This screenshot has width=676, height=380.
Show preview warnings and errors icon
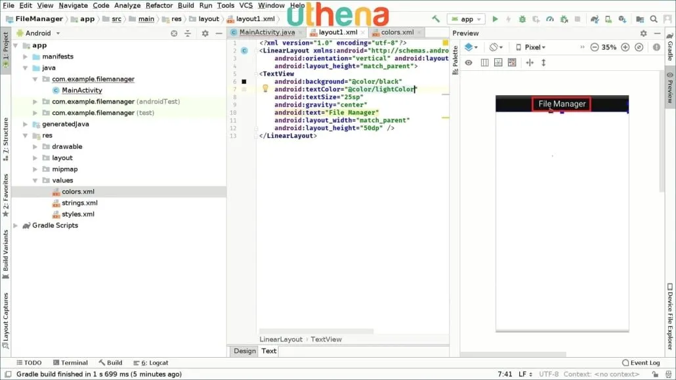(656, 47)
